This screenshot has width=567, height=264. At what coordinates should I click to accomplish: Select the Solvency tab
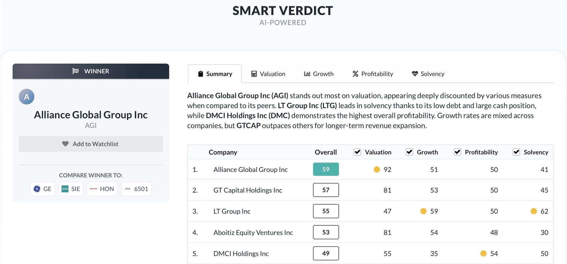(428, 74)
